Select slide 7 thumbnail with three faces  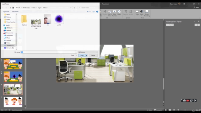(x=13, y=102)
